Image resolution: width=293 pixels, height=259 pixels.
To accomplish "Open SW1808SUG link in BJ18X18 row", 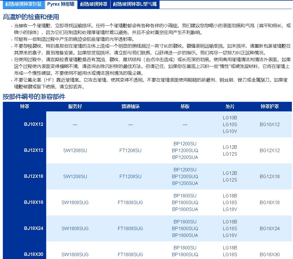I will 75,202.
